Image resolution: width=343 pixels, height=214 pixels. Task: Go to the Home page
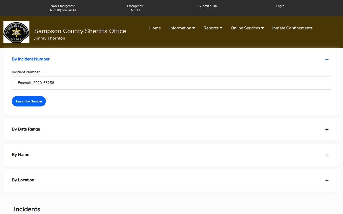click(x=155, y=28)
